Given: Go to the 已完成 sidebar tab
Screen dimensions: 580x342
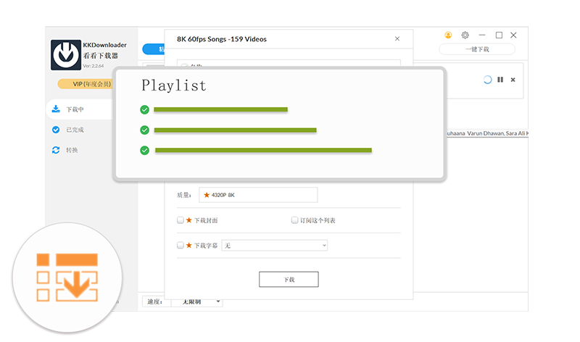Looking at the screenshot, I should click(x=75, y=130).
